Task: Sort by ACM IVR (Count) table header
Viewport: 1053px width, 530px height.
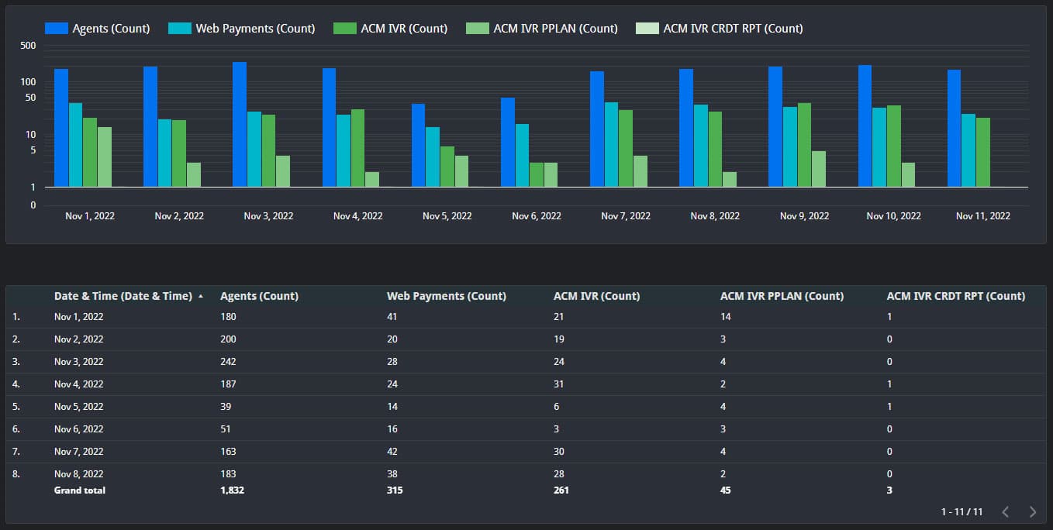Action: [x=596, y=296]
